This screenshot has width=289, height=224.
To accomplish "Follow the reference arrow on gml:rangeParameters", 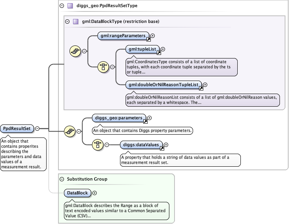I will pos(148,40).
